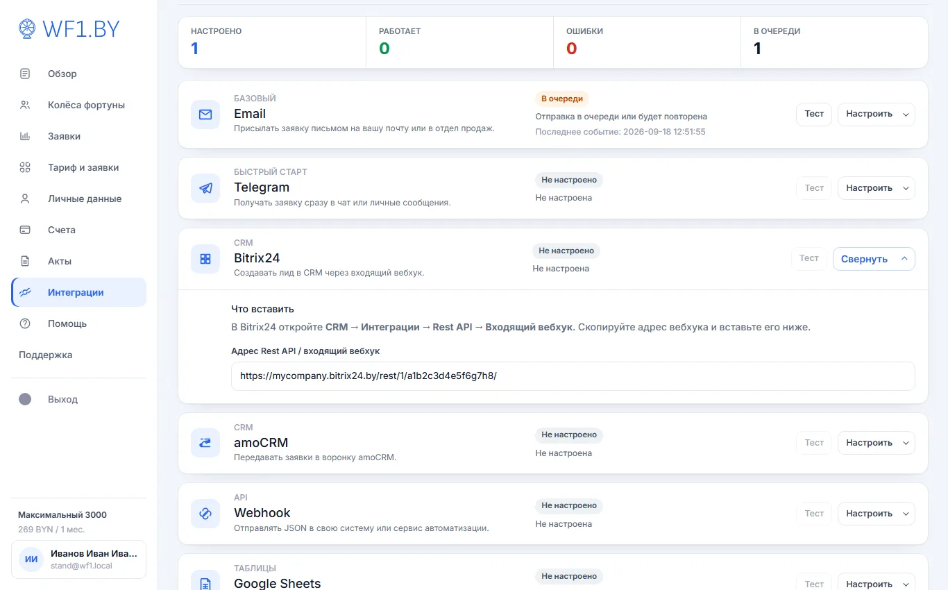Click the Webhook link icon

pos(205,514)
